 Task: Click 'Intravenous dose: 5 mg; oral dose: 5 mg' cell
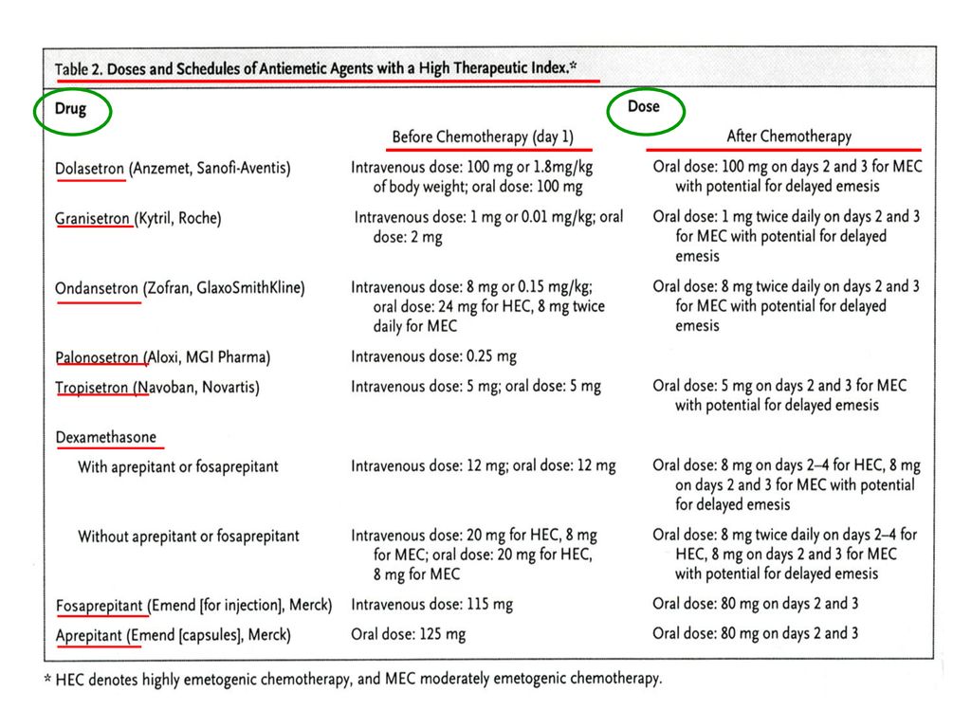(476, 387)
